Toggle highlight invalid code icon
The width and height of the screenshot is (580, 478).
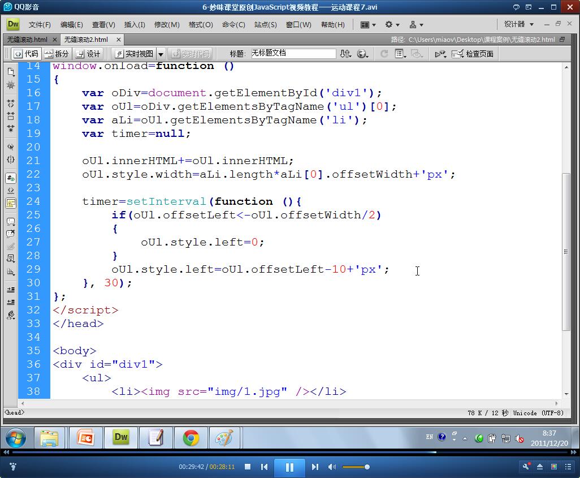pyautogui.click(x=11, y=191)
